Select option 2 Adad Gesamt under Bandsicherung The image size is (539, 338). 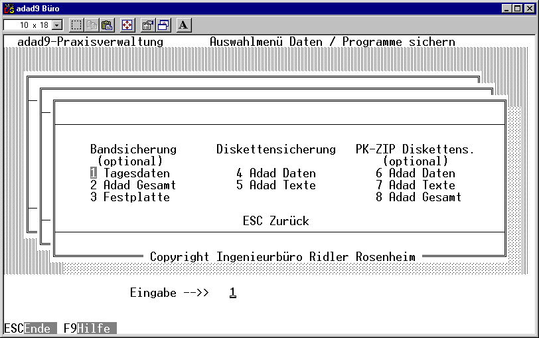pos(133,185)
